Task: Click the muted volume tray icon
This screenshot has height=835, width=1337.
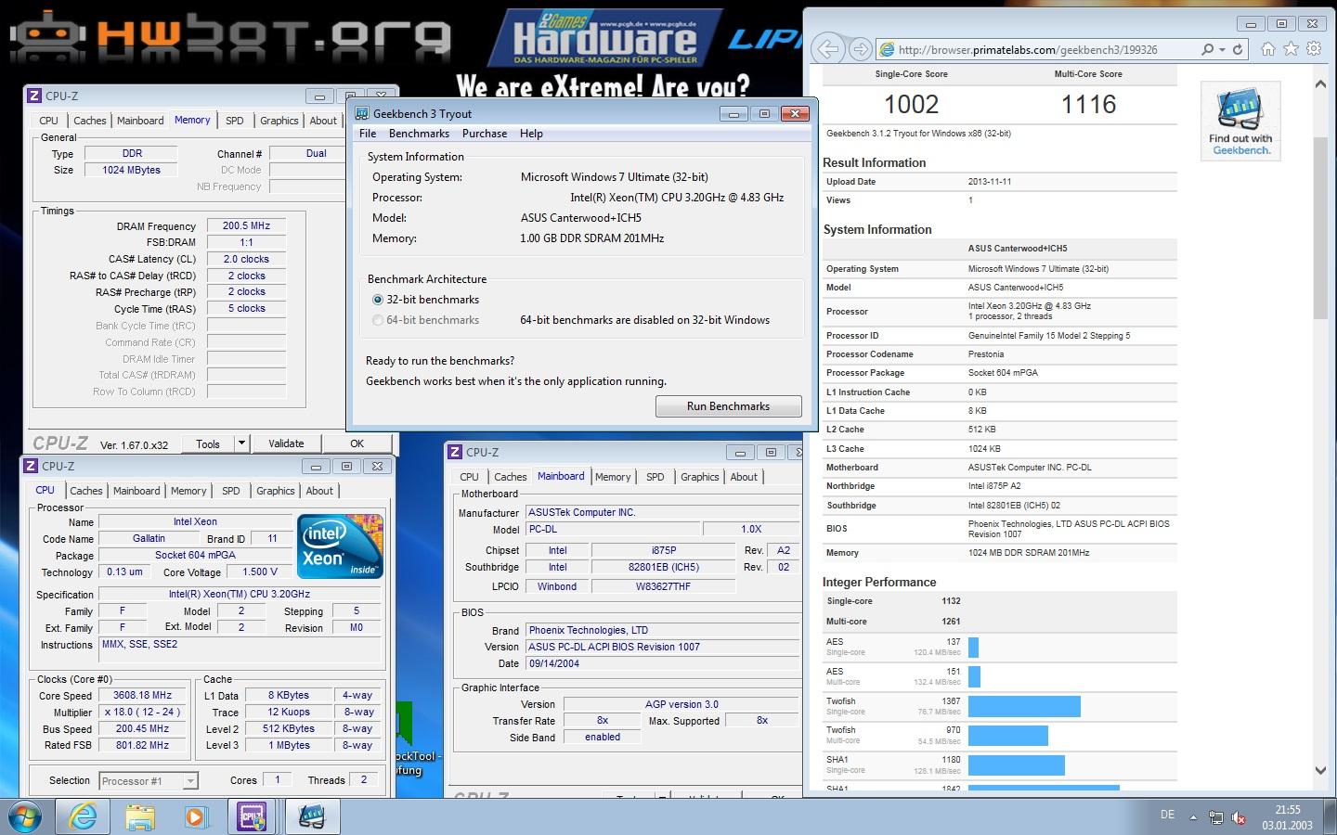Action: [1238, 817]
